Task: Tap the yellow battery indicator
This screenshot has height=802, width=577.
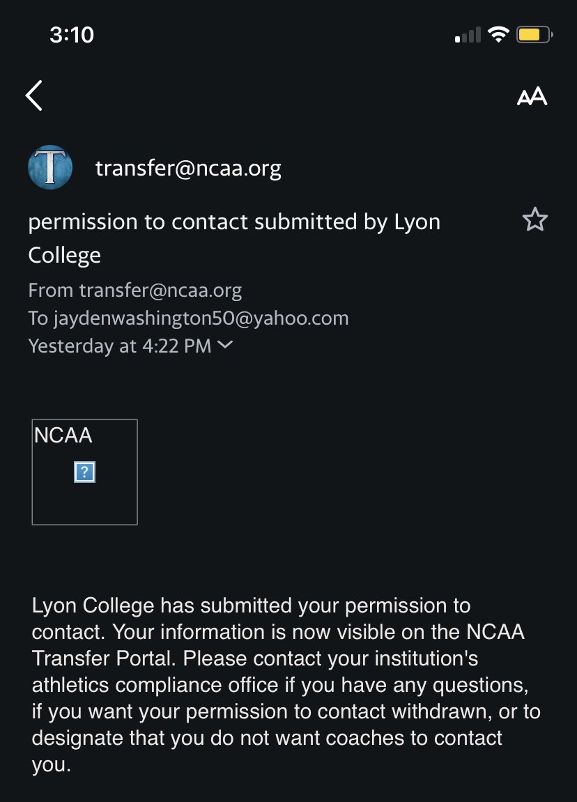Action: (534, 35)
